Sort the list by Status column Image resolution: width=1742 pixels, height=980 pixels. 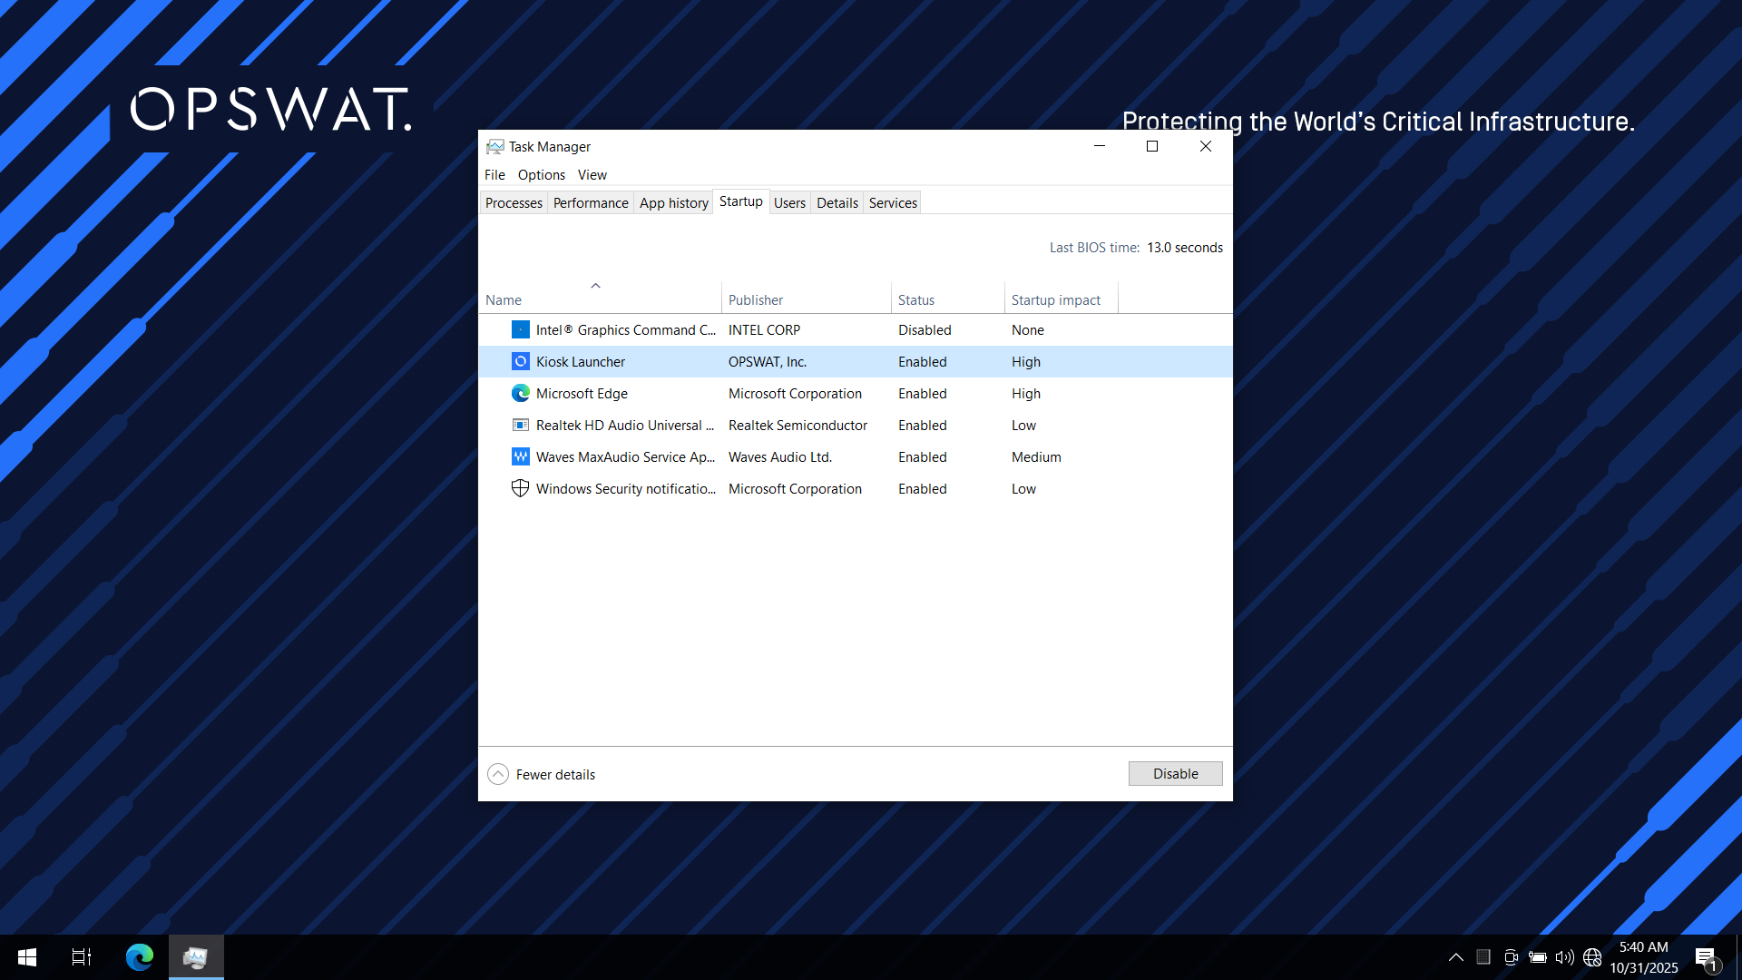pyautogui.click(x=948, y=299)
